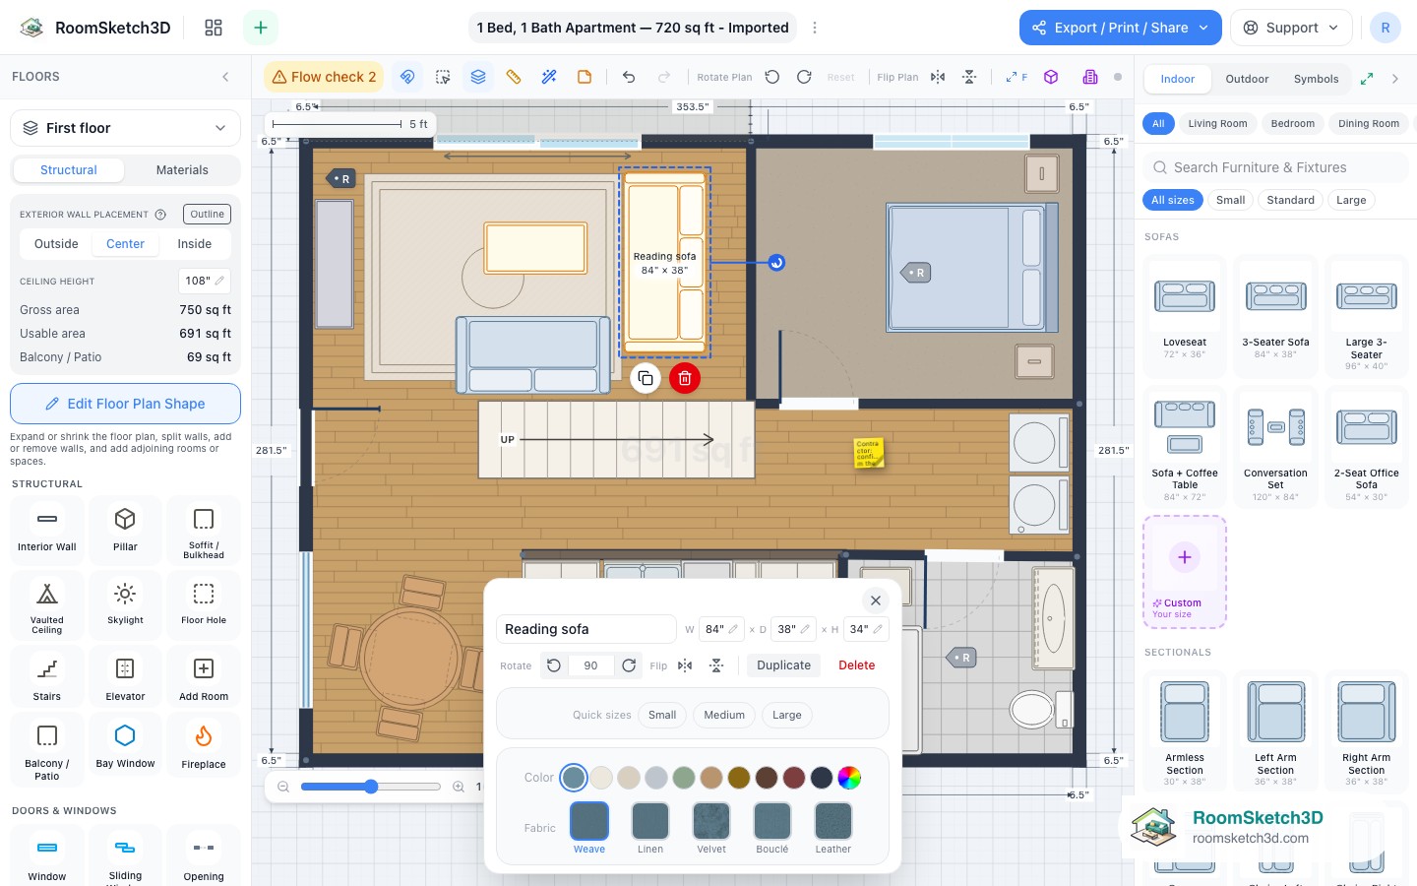Toggle the magnet snap tool
Image resolution: width=1417 pixels, height=886 pixels.
[407, 77]
